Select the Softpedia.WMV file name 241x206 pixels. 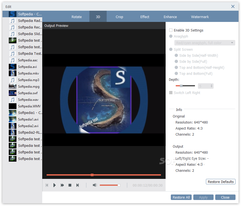click(29, 106)
